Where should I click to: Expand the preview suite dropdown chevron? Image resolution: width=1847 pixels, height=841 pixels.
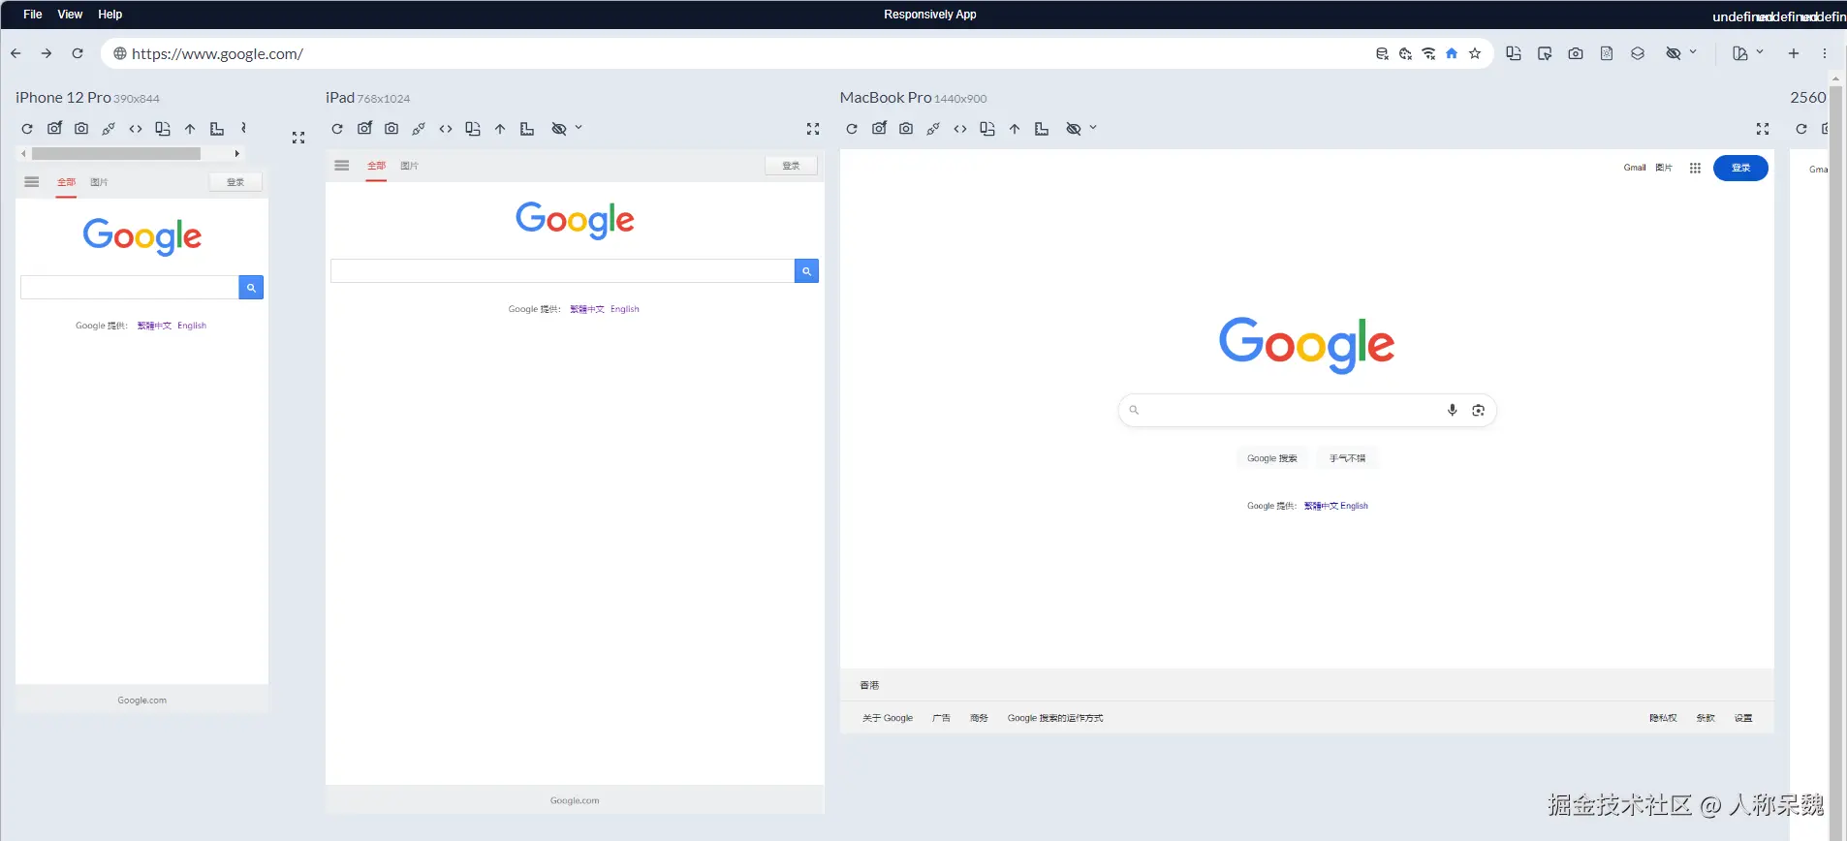tap(1760, 52)
